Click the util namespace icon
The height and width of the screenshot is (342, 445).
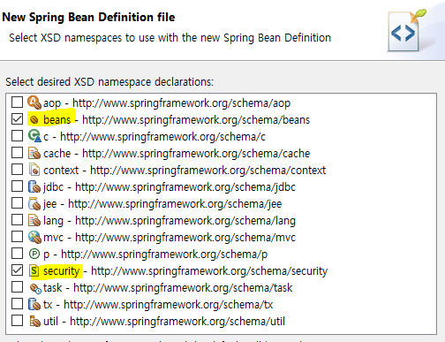(34, 321)
